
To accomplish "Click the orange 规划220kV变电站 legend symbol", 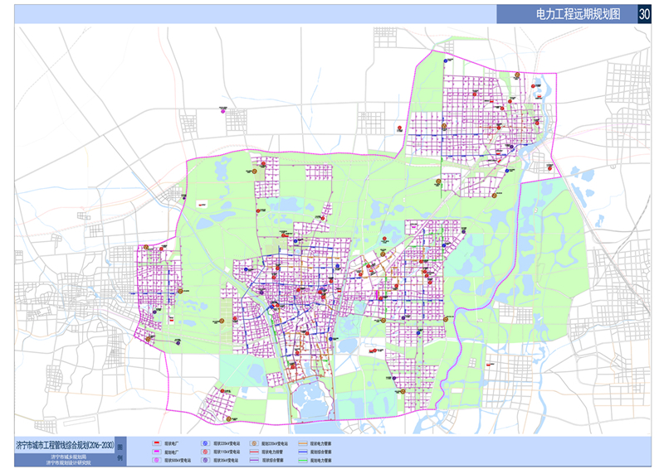I will coord(254,443).
